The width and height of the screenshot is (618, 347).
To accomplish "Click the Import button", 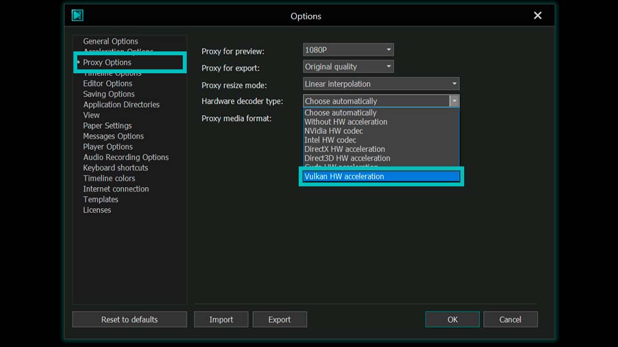I will pos(221,319).
